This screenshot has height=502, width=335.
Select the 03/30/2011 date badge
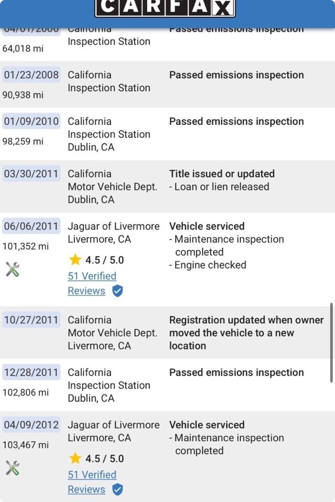[31, 174]
